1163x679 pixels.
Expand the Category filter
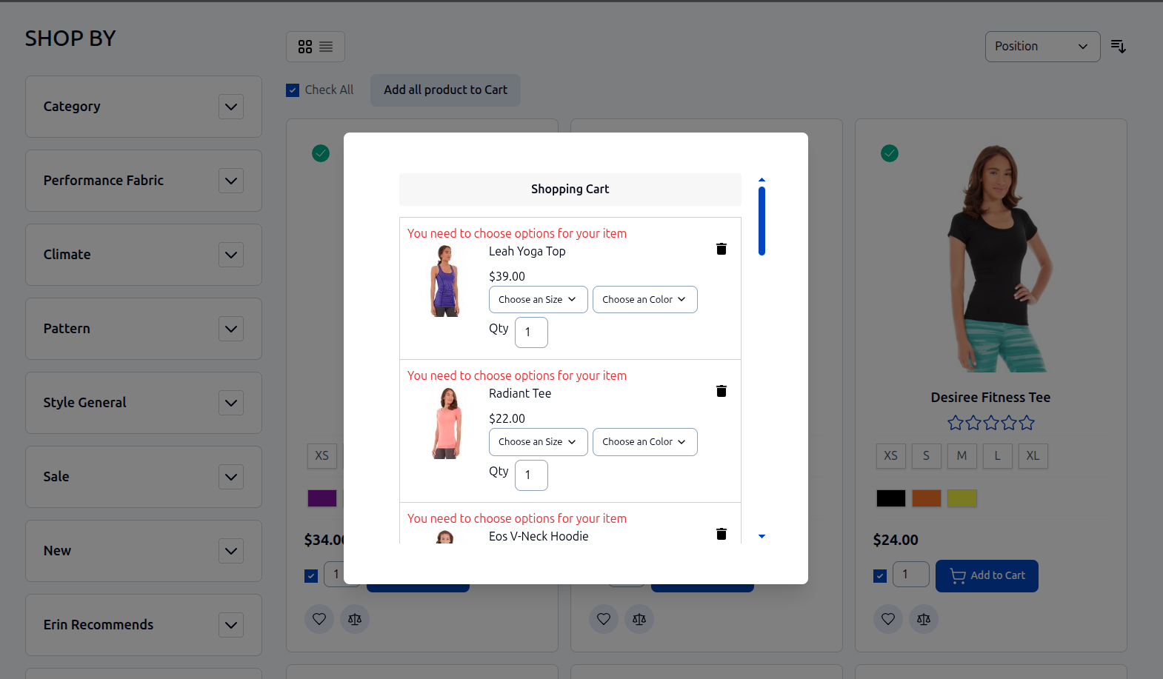pos(231,107)
